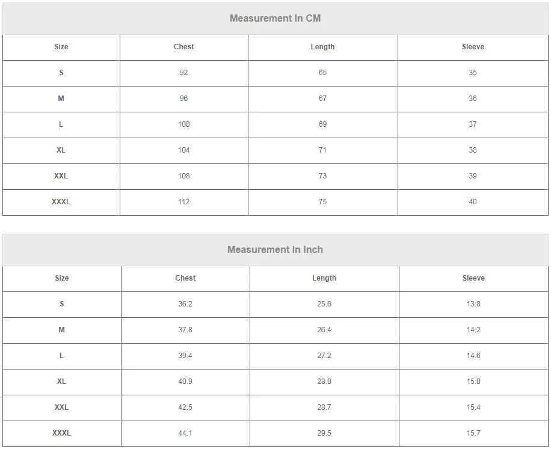Click the M size label in CM table
The image size is (551, 450).
coord(61,99)
